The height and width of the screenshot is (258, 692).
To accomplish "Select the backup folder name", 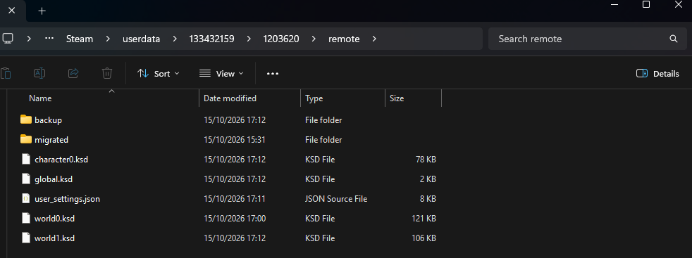I will tap(48, 120).
